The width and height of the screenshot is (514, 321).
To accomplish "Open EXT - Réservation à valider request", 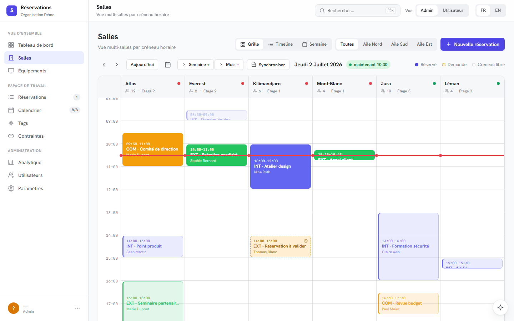I will (281, 246).
